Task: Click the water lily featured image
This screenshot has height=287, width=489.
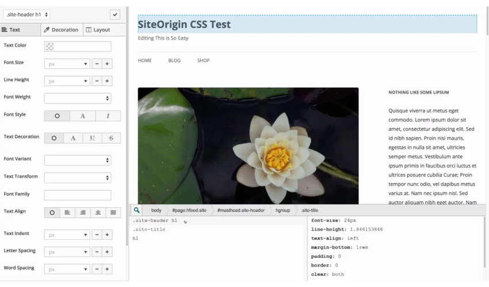Action: (x=249, y=146)
